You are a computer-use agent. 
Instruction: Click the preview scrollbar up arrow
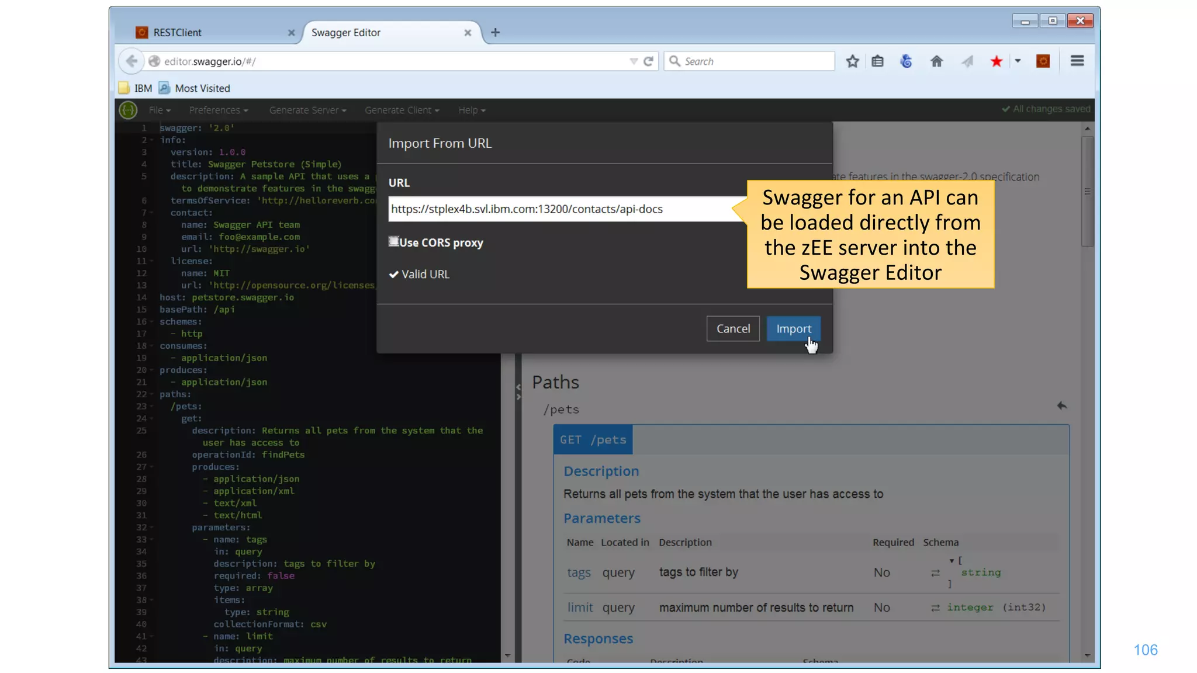(x=1087, y=129)
